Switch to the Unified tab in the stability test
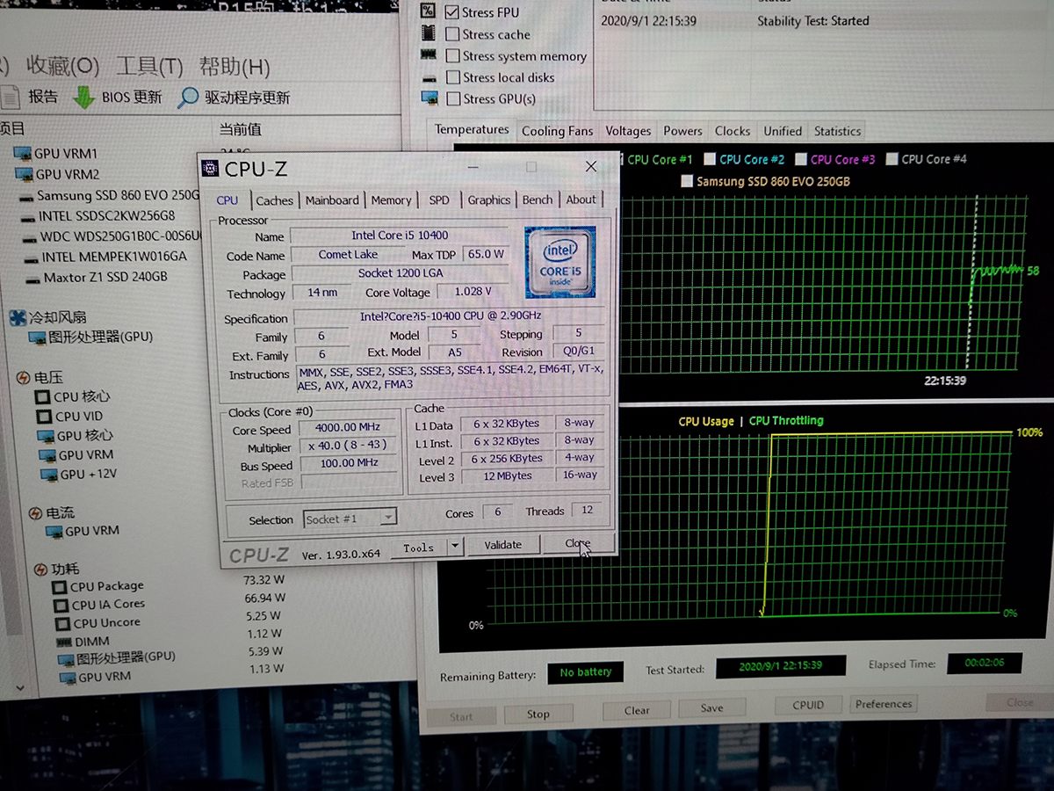This screenshot has height=791, width=1054. pyautogui.click(x=783, y=131)
